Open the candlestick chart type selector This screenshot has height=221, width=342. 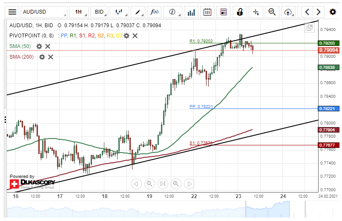119,12
